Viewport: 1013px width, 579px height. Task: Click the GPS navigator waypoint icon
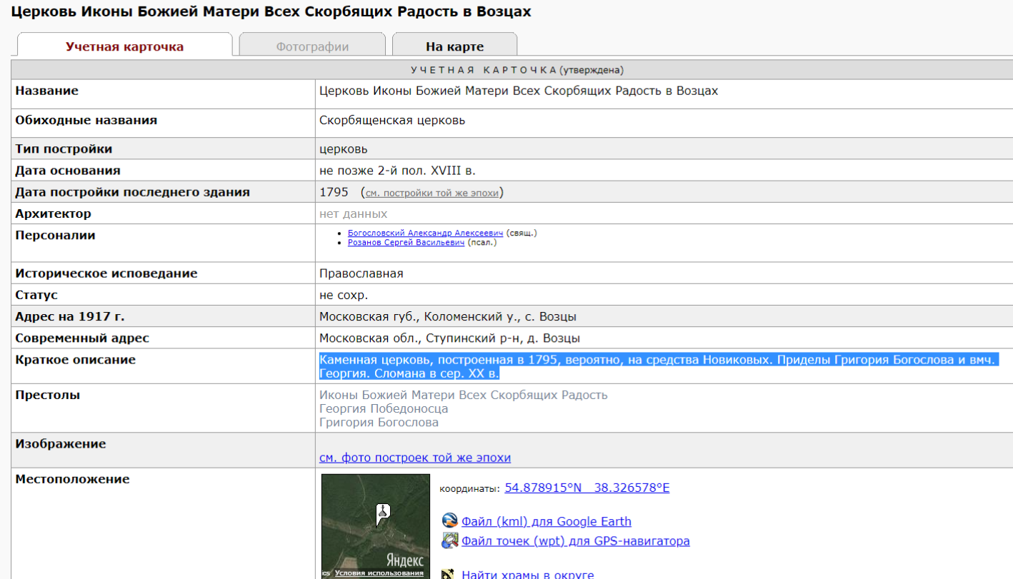pyautogui.click(x=449, y=540)
